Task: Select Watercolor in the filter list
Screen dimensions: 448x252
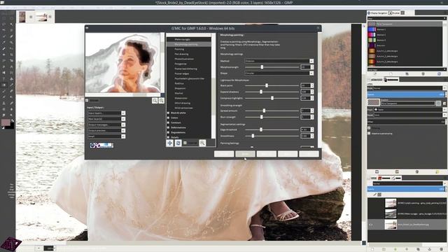Action: coord(181,98)
